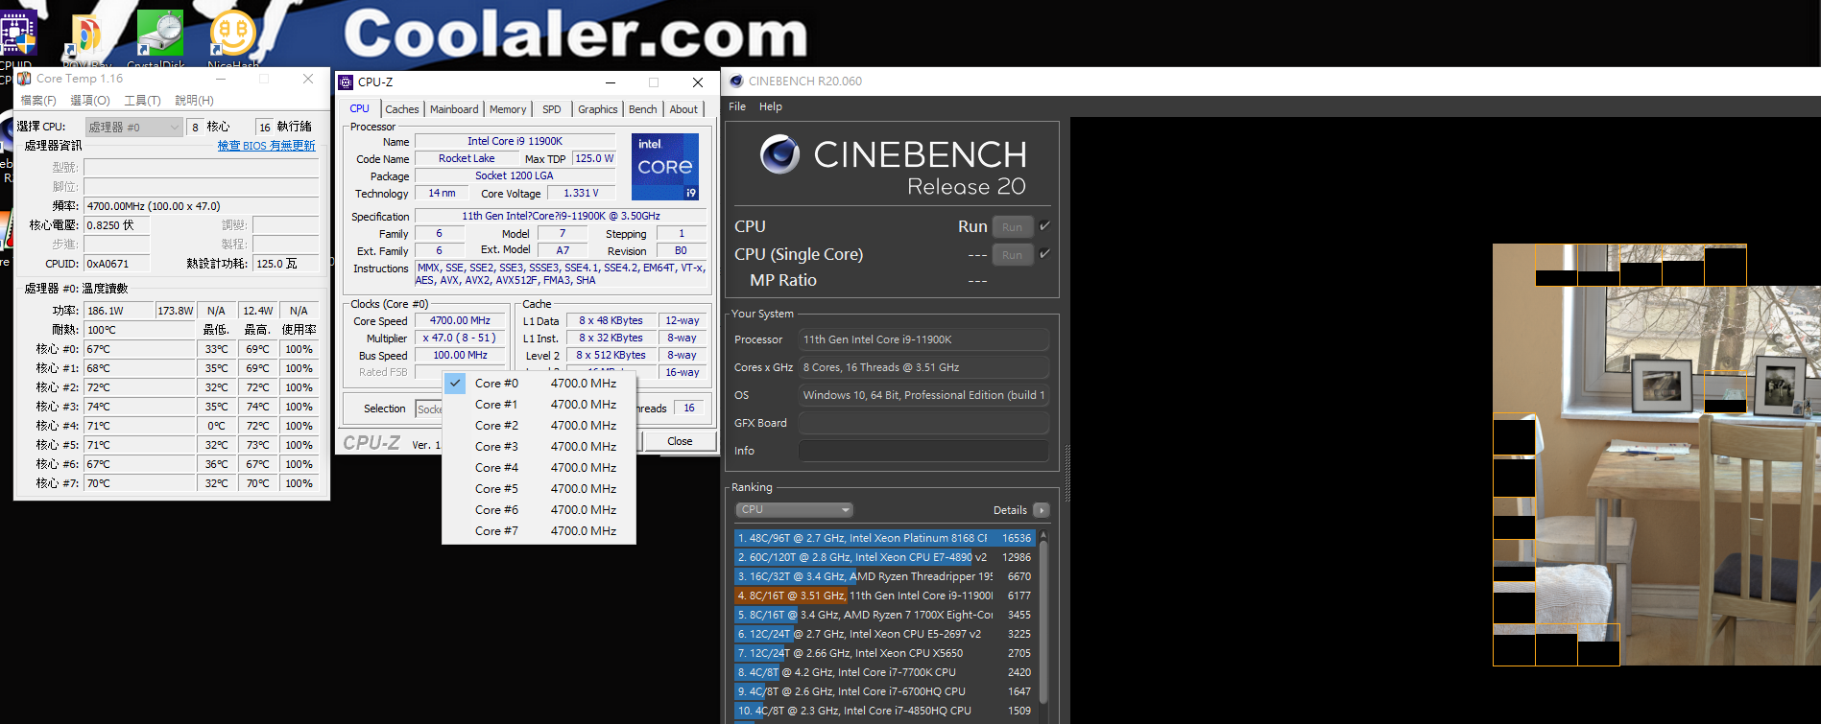Select the checked Core #0 entry

539,384
